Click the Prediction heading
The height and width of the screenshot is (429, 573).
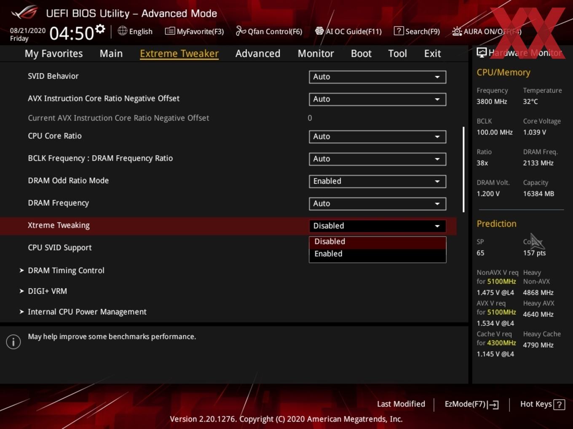click(496, 224)
